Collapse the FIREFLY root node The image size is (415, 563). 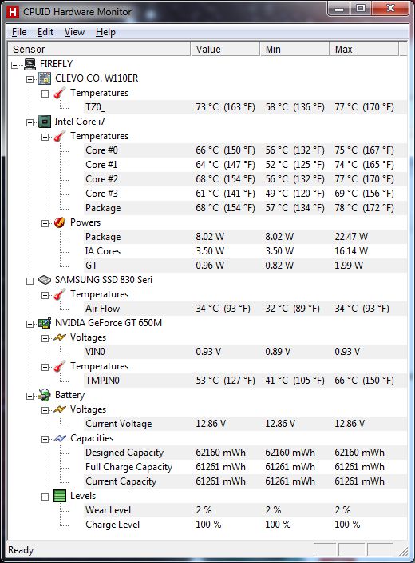click(14, 65)
